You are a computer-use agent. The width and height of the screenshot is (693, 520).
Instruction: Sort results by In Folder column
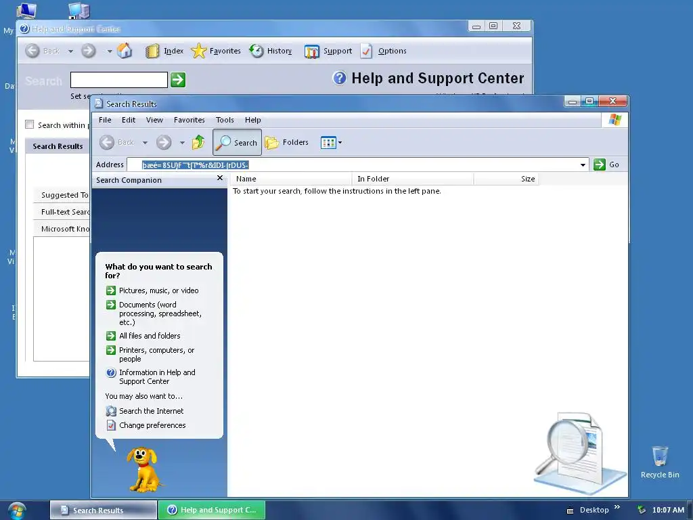point(413,179)
